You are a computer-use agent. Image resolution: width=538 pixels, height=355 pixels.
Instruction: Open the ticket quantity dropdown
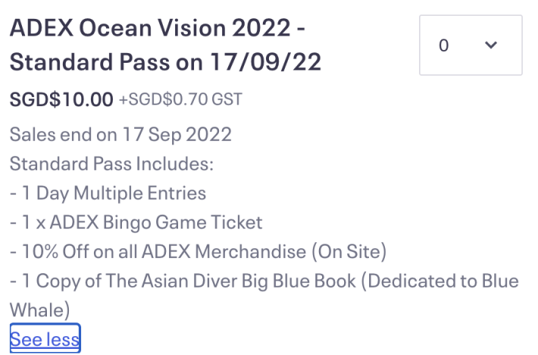[x=470, y=45]
